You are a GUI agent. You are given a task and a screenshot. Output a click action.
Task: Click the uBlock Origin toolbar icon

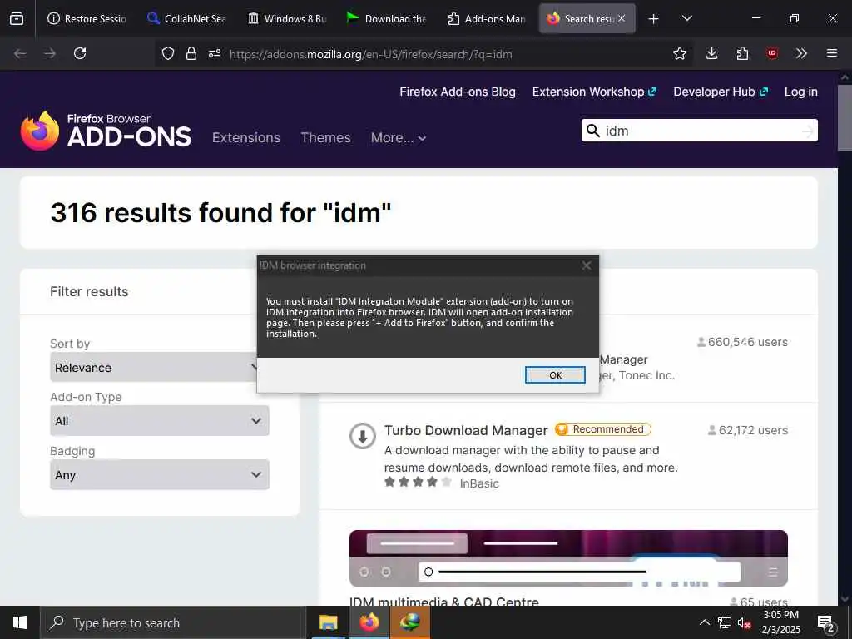(772, 53)
